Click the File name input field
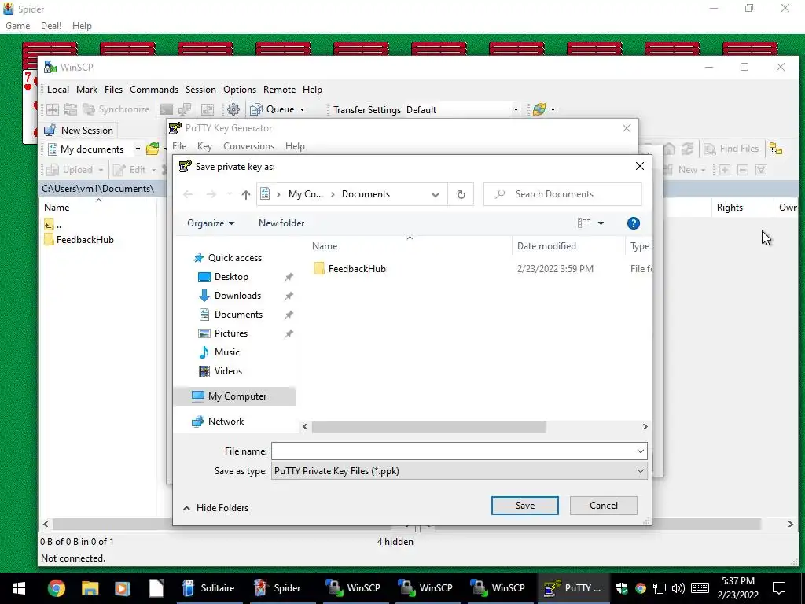This screenshot has width=805, height=604. pyautogui.click(x=453, y=451)
